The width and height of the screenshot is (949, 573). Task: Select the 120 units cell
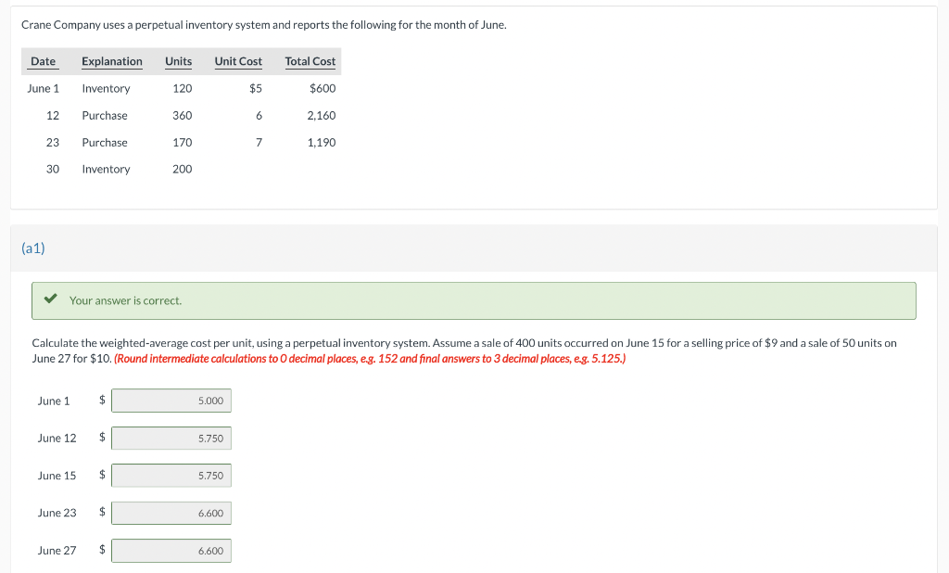pos(183,88)
